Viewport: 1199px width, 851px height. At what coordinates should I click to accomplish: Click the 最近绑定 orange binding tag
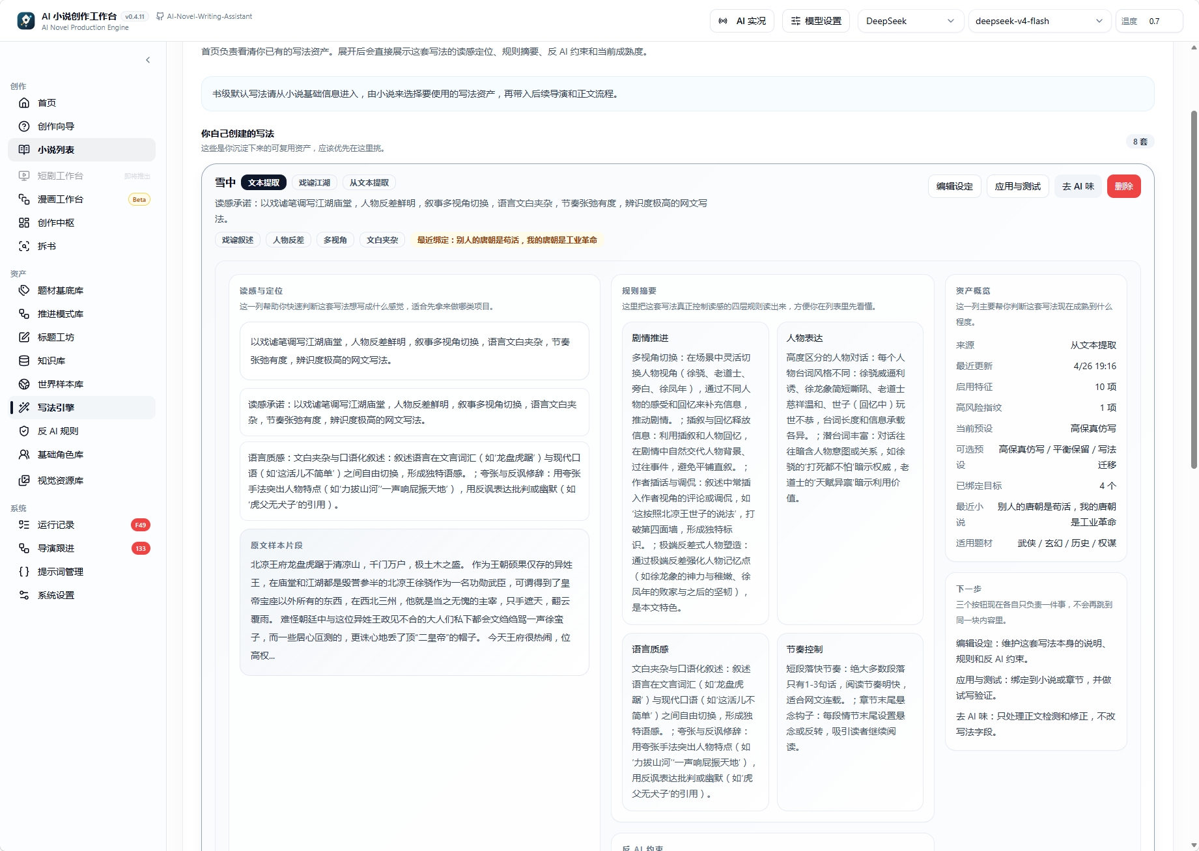[x=507, y=240]
